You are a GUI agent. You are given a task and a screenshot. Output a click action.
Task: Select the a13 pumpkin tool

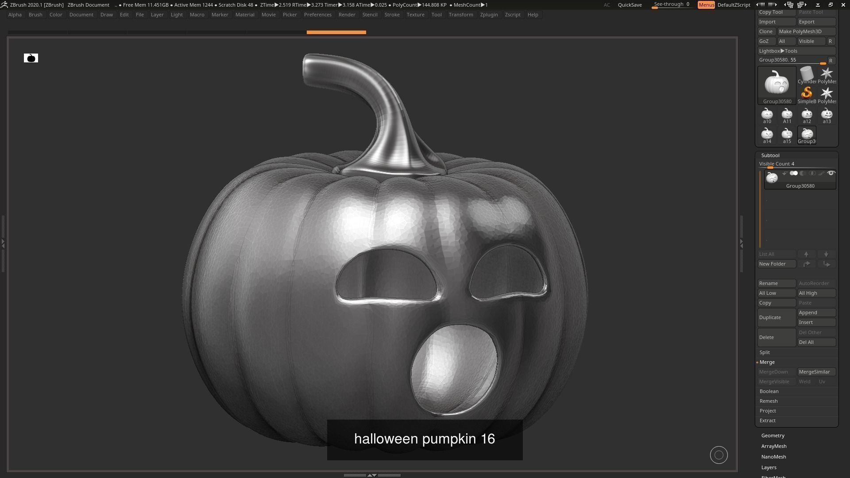pyautogui.click(x=827, y=116)
